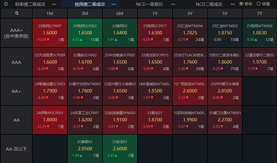Open the more menu for NCD一级报价
This screenshot has height=163, width=277.
tap(173, 4)
